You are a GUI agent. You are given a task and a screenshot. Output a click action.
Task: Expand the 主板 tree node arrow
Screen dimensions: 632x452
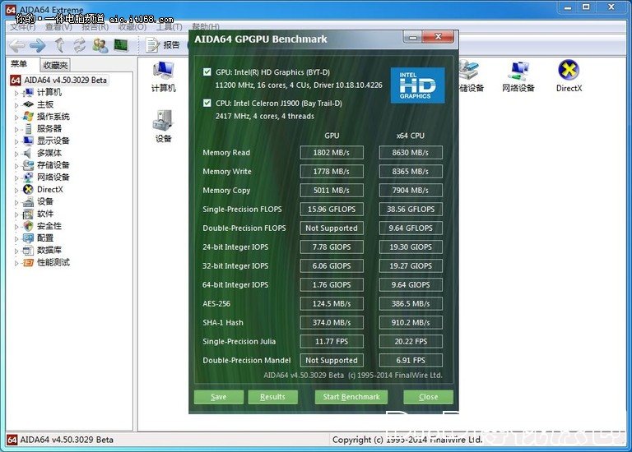[x=16, y=105]
